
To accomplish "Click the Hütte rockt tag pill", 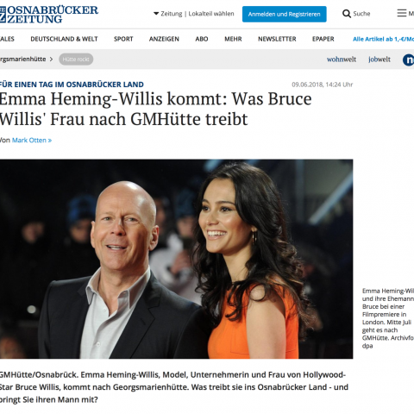I will point(76,60).
